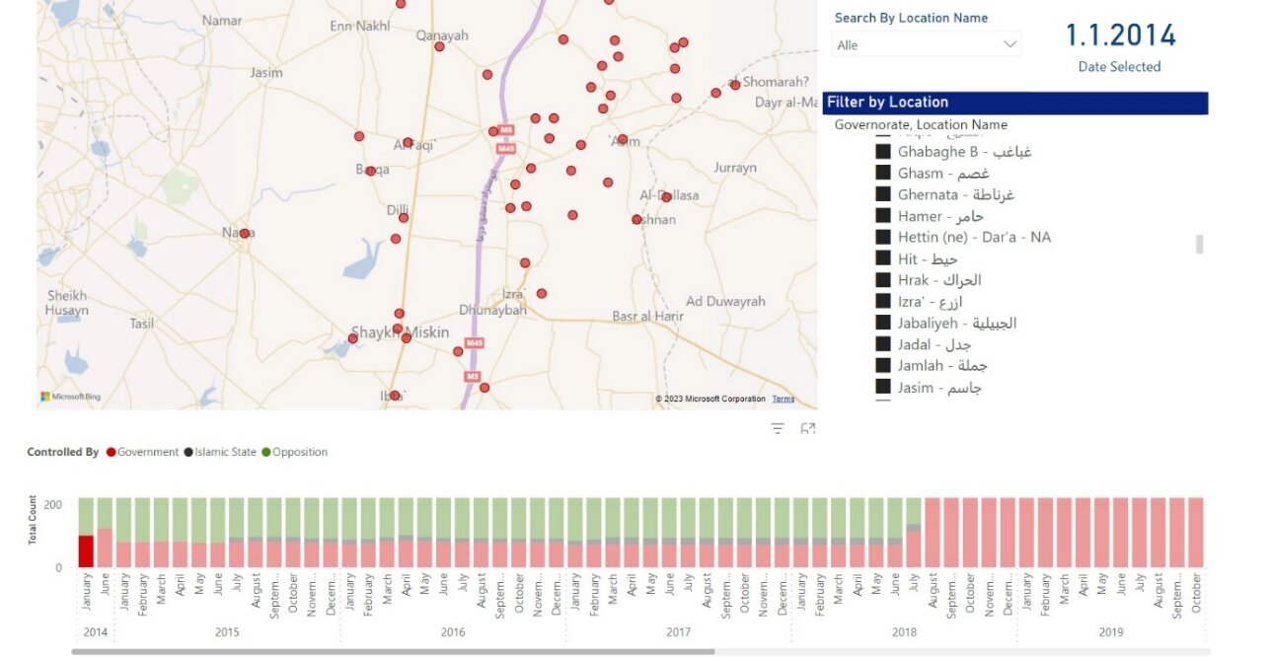Click the M45 road shield near Al Faqi
Screen dimensions: 1270x657
pos(506,148)
